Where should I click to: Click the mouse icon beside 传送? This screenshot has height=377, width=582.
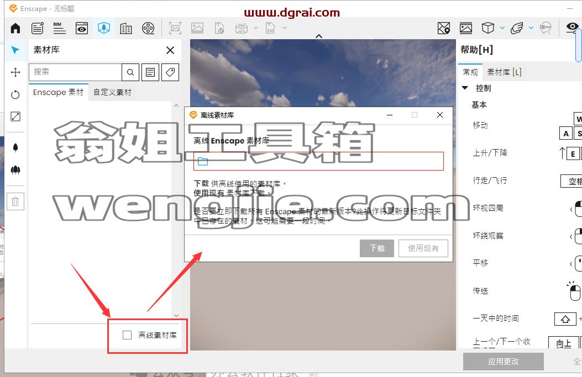574,291
